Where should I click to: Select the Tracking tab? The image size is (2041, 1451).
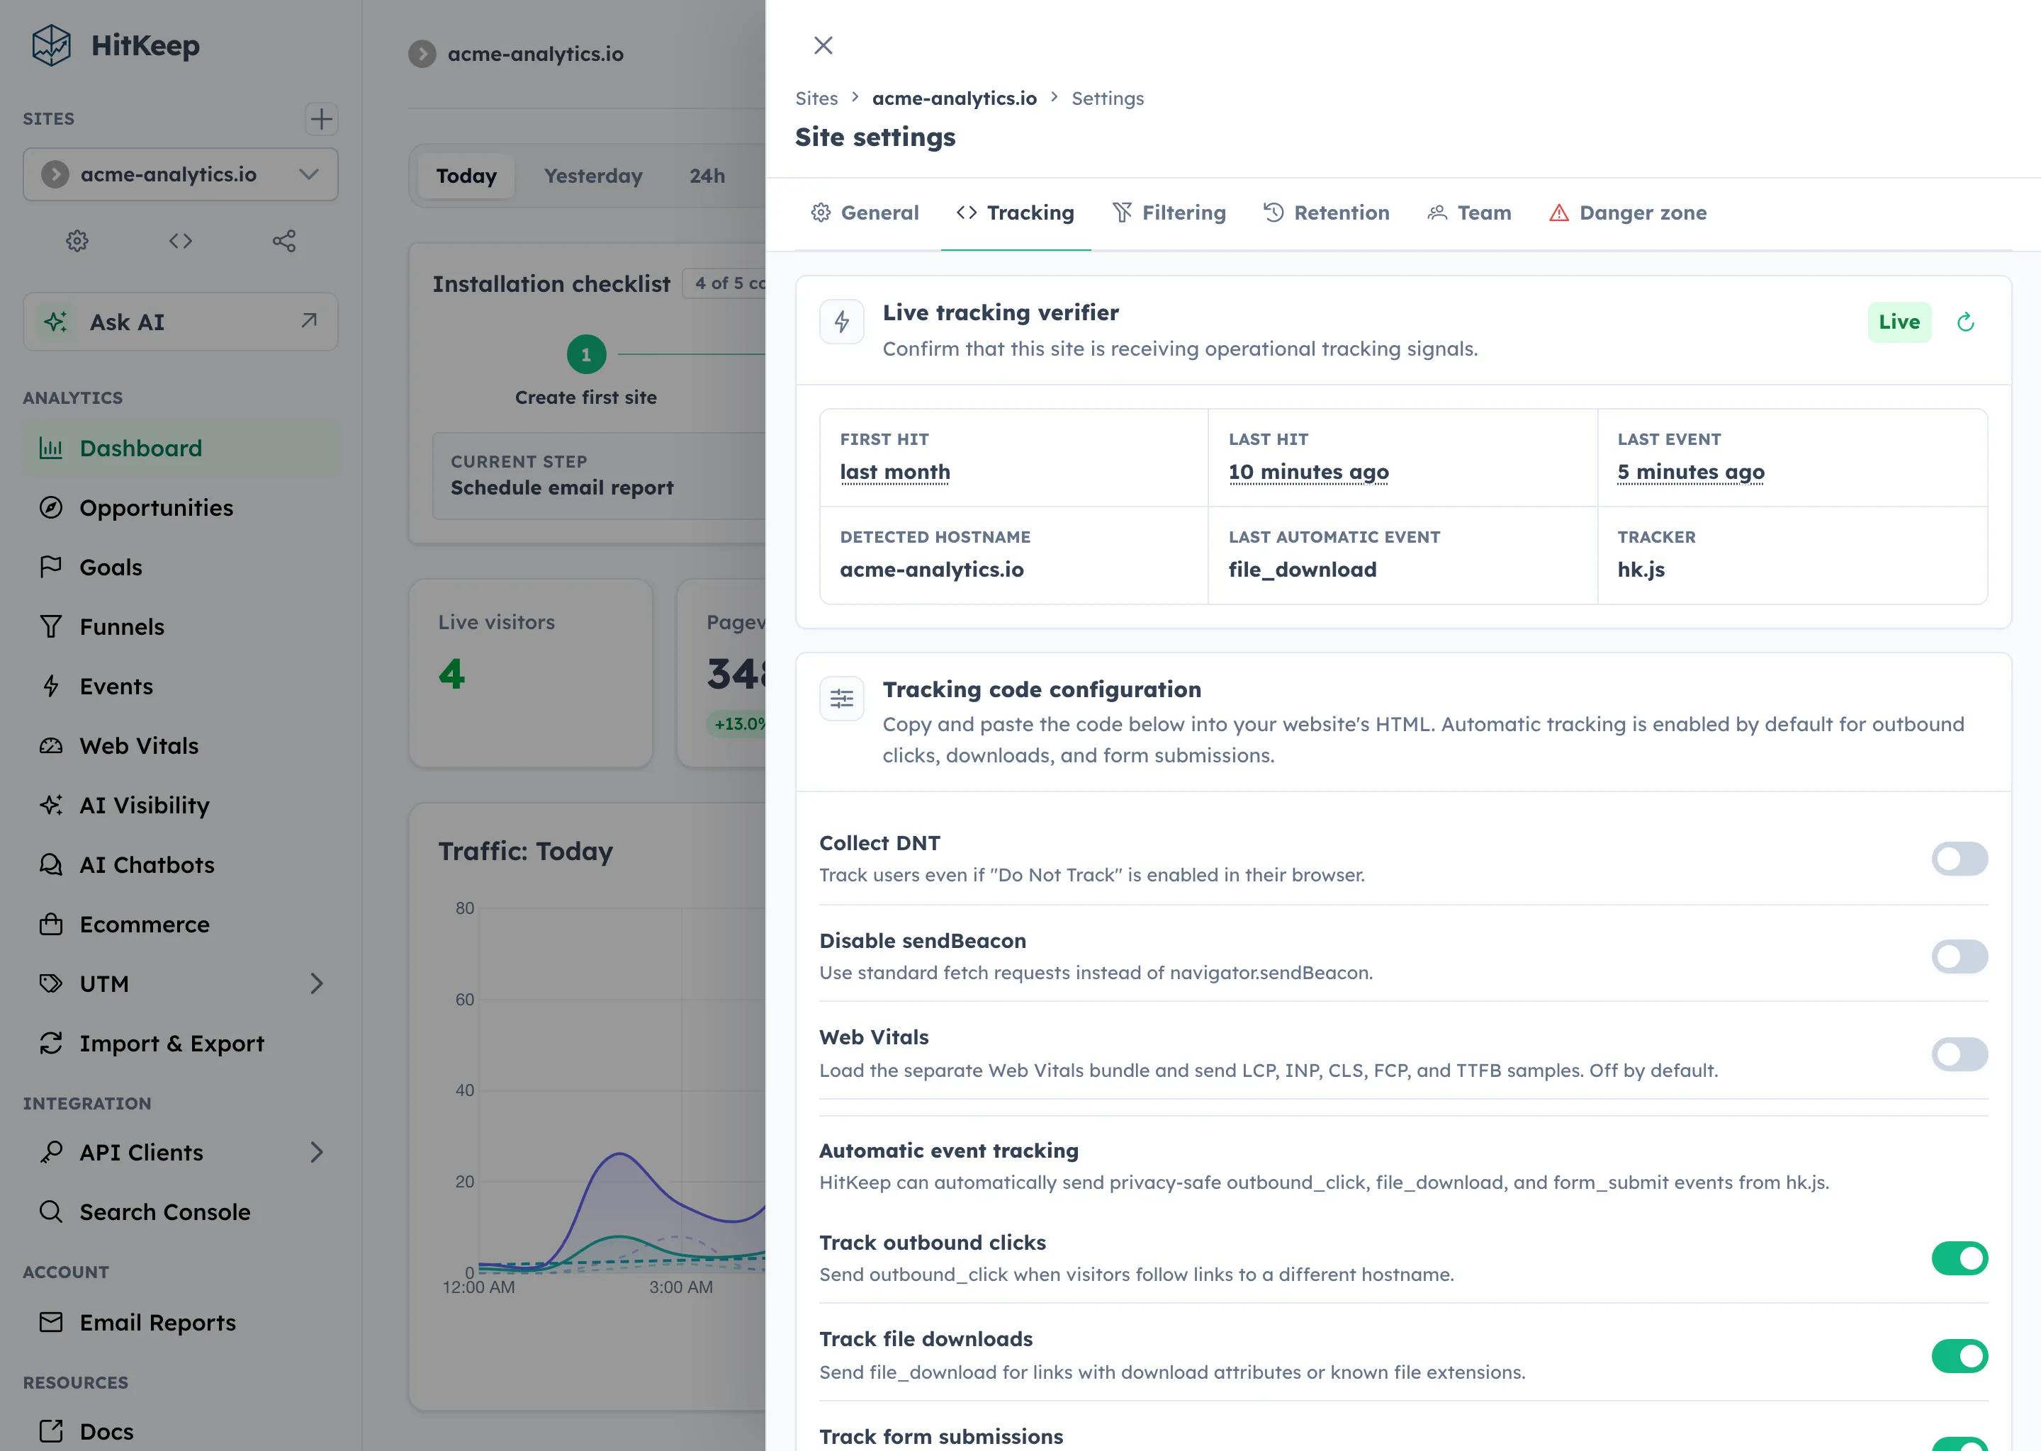pos(1015,213)
